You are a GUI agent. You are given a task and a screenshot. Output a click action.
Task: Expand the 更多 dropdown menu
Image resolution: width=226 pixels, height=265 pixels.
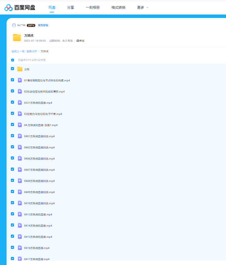(142, 7)
